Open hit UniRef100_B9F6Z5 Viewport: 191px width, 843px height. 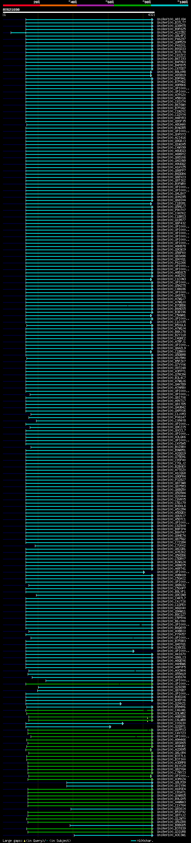tap(171, 29)
